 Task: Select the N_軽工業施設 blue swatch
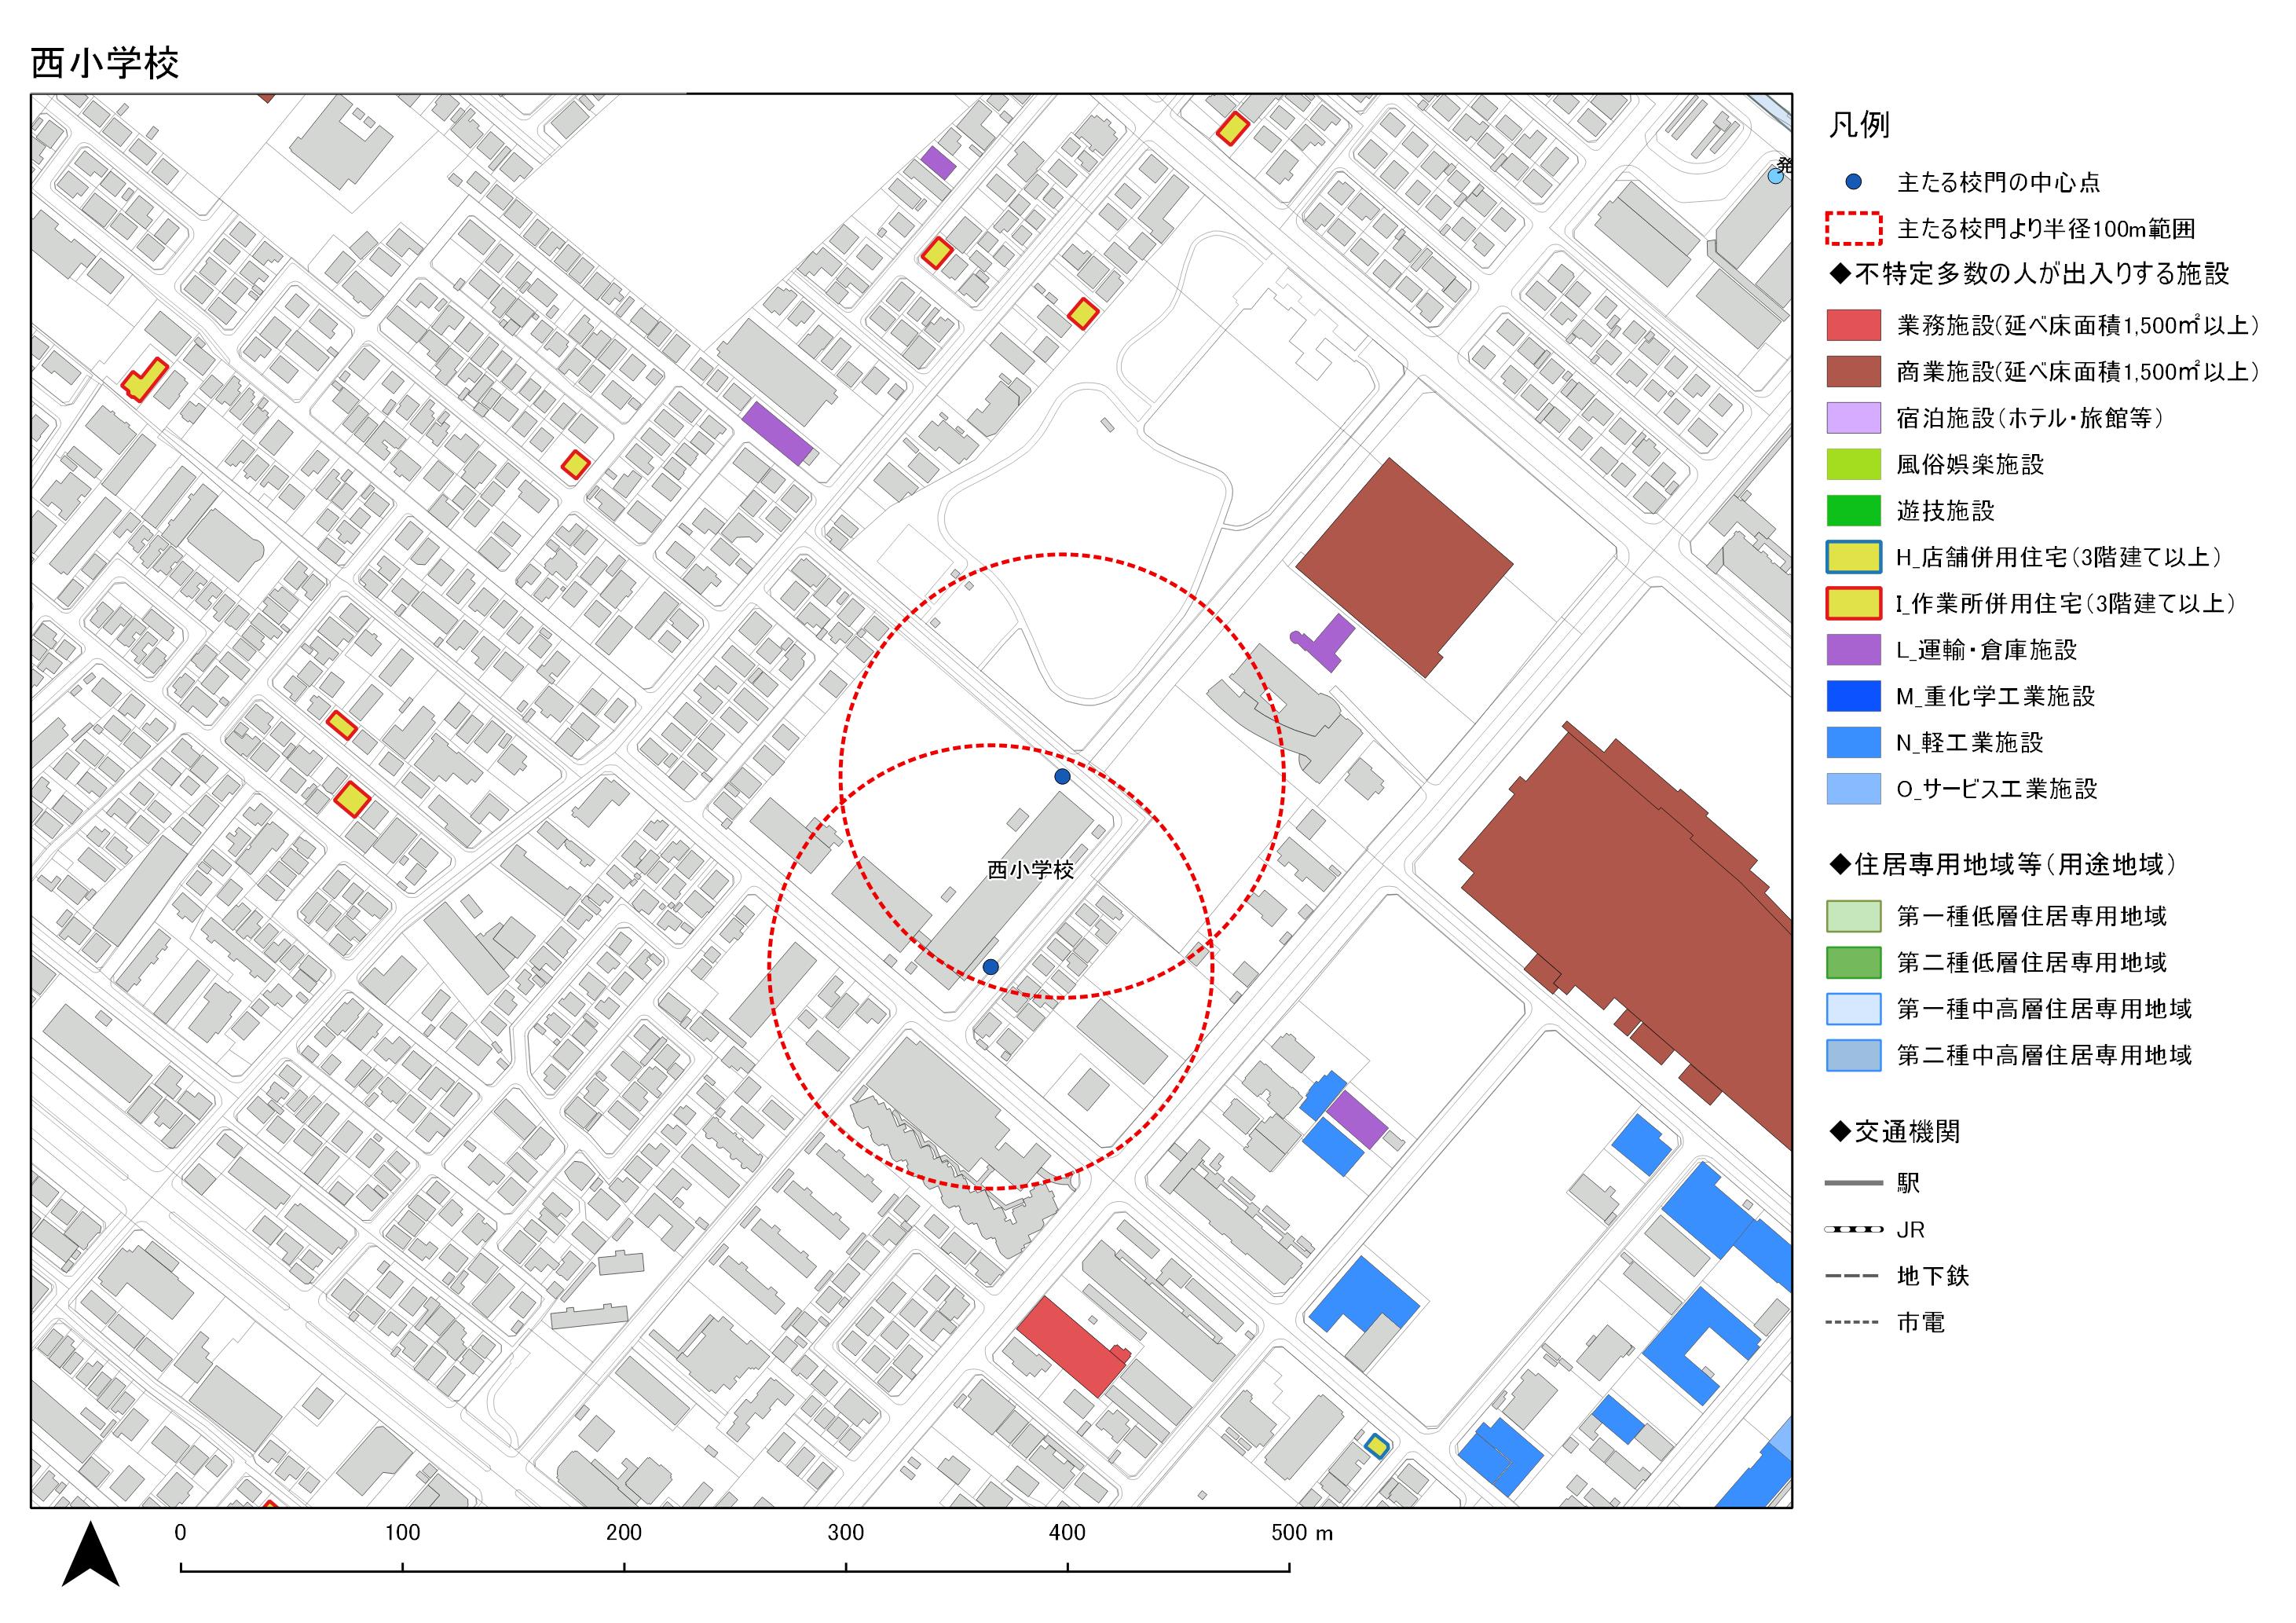(x=1853, y=742)
